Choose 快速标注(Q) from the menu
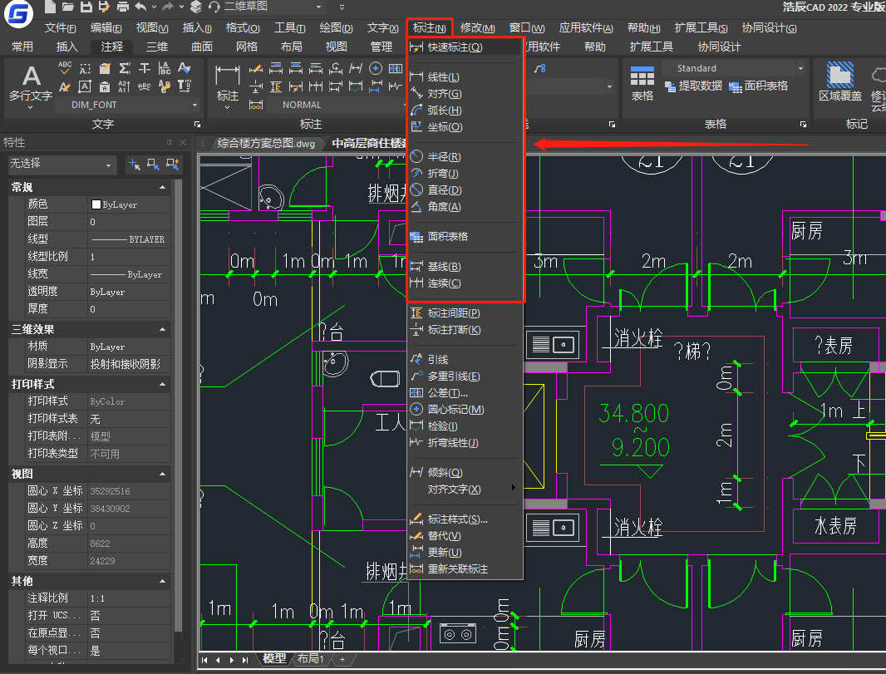This screenshot has width=886, height=674. click(x=455, y=47)
